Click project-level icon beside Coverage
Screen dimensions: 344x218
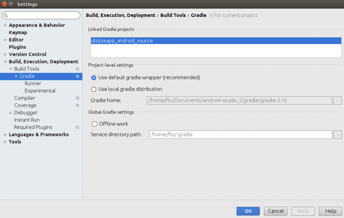point(77,106)
